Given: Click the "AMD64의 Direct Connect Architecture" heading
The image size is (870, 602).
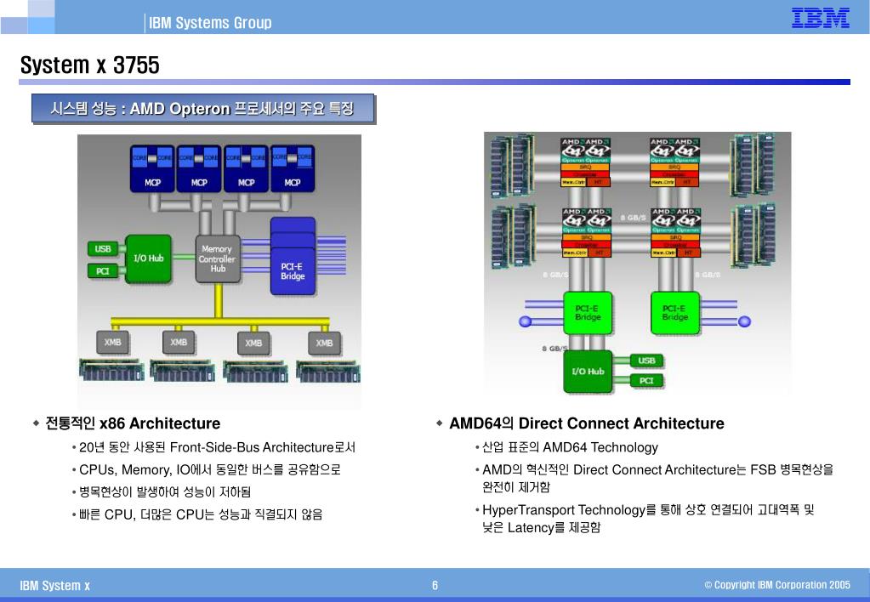Looking at the screenshot, I should coord(587,424).
